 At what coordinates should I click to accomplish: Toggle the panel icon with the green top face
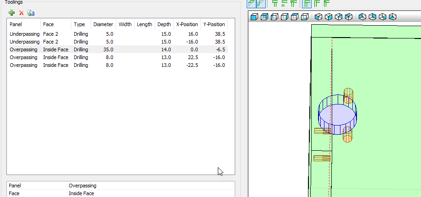pyautogui.click(x=252, y=4)
